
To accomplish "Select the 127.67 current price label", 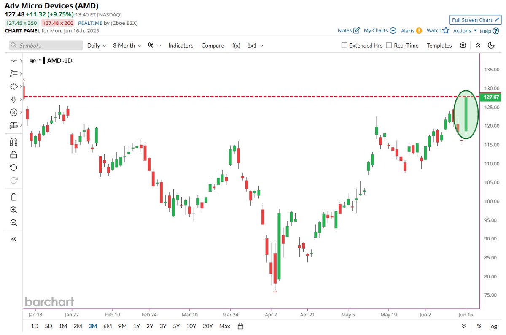I will 491,97.
